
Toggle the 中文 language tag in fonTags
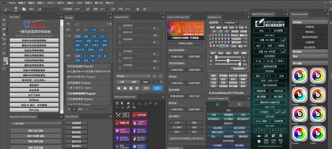coord(93,30)
